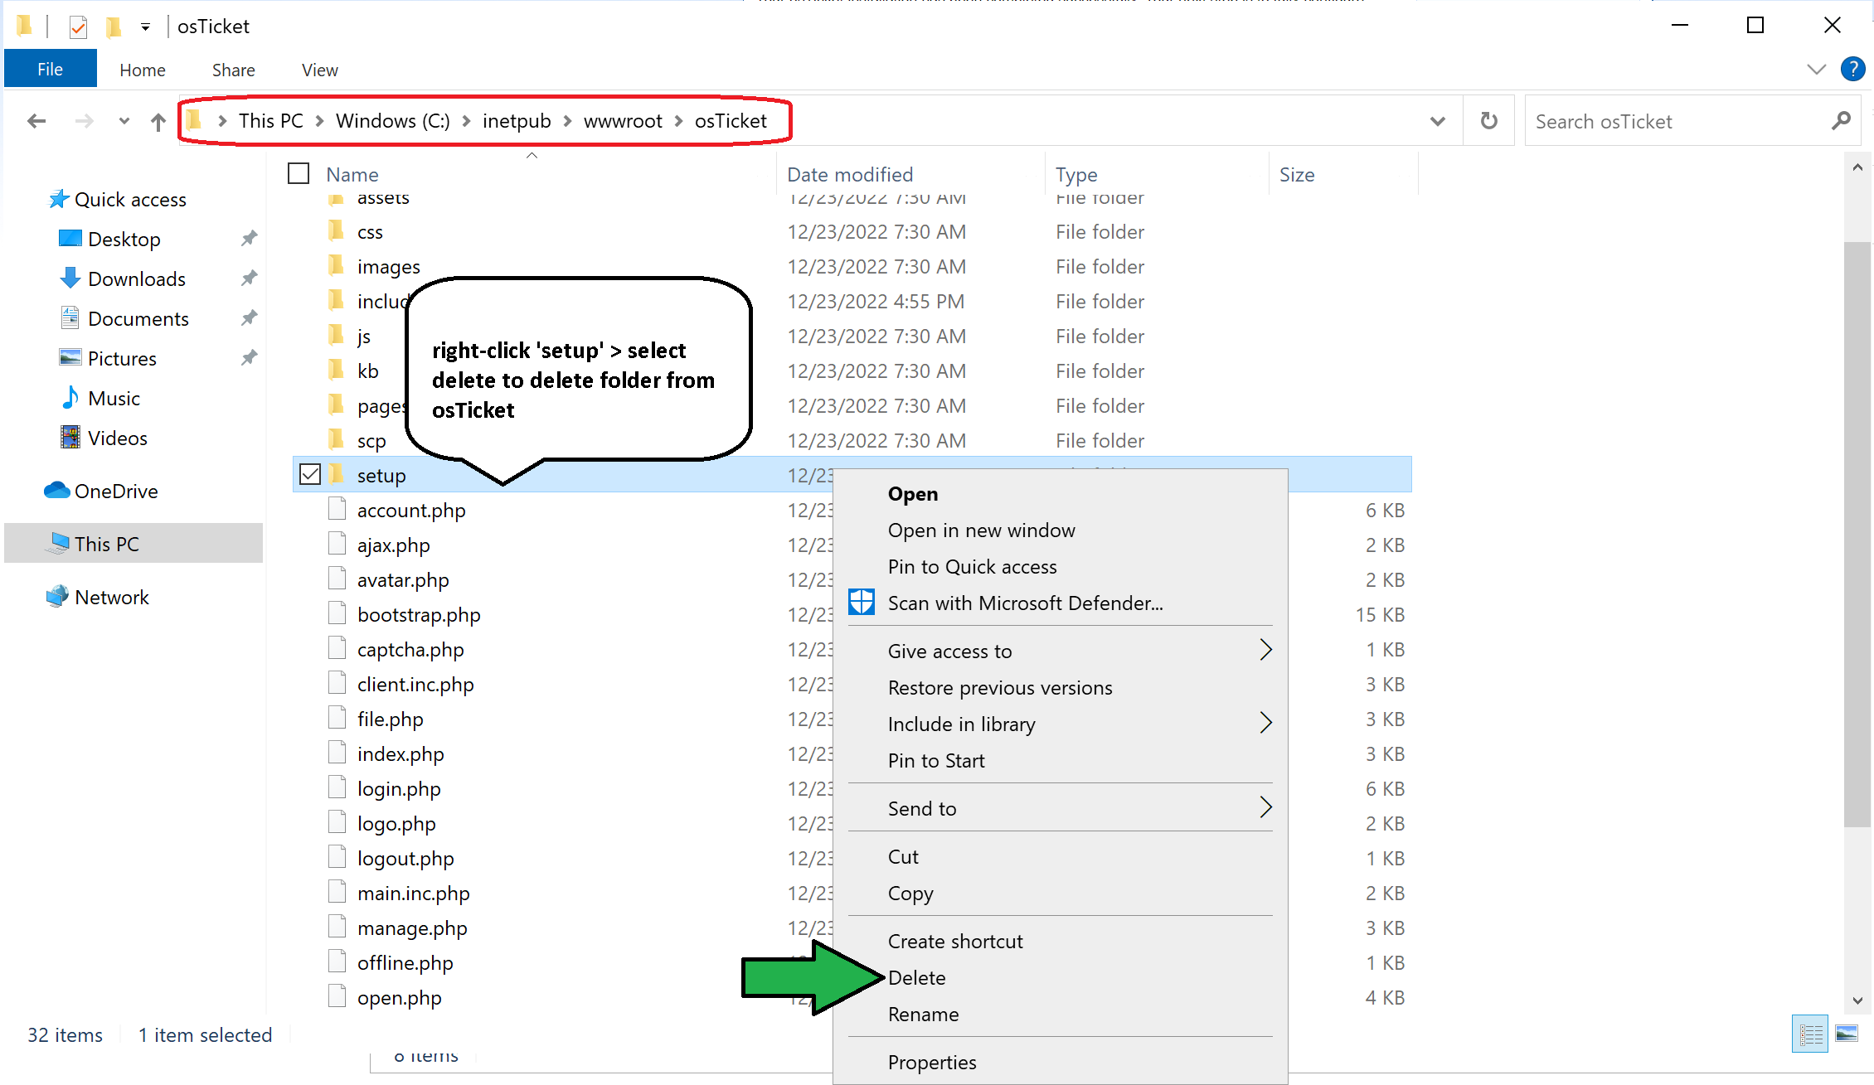1874x1085 pixels.
Task: Select This PC in navigation pane
Action: (x=134, y=544)
